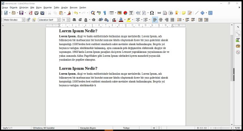Insert a bookmark
This screenshot has height=131, width=243.
pos(177,13)
